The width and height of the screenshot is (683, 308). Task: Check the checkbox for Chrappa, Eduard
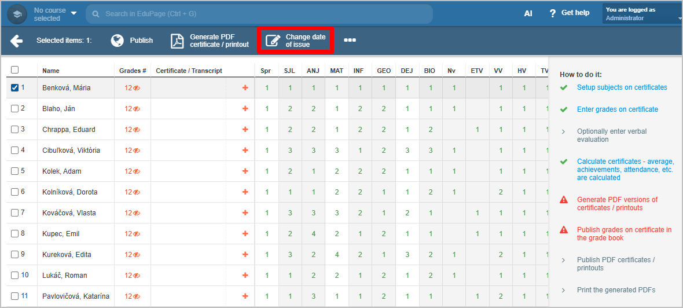click(x=15, y=130)
